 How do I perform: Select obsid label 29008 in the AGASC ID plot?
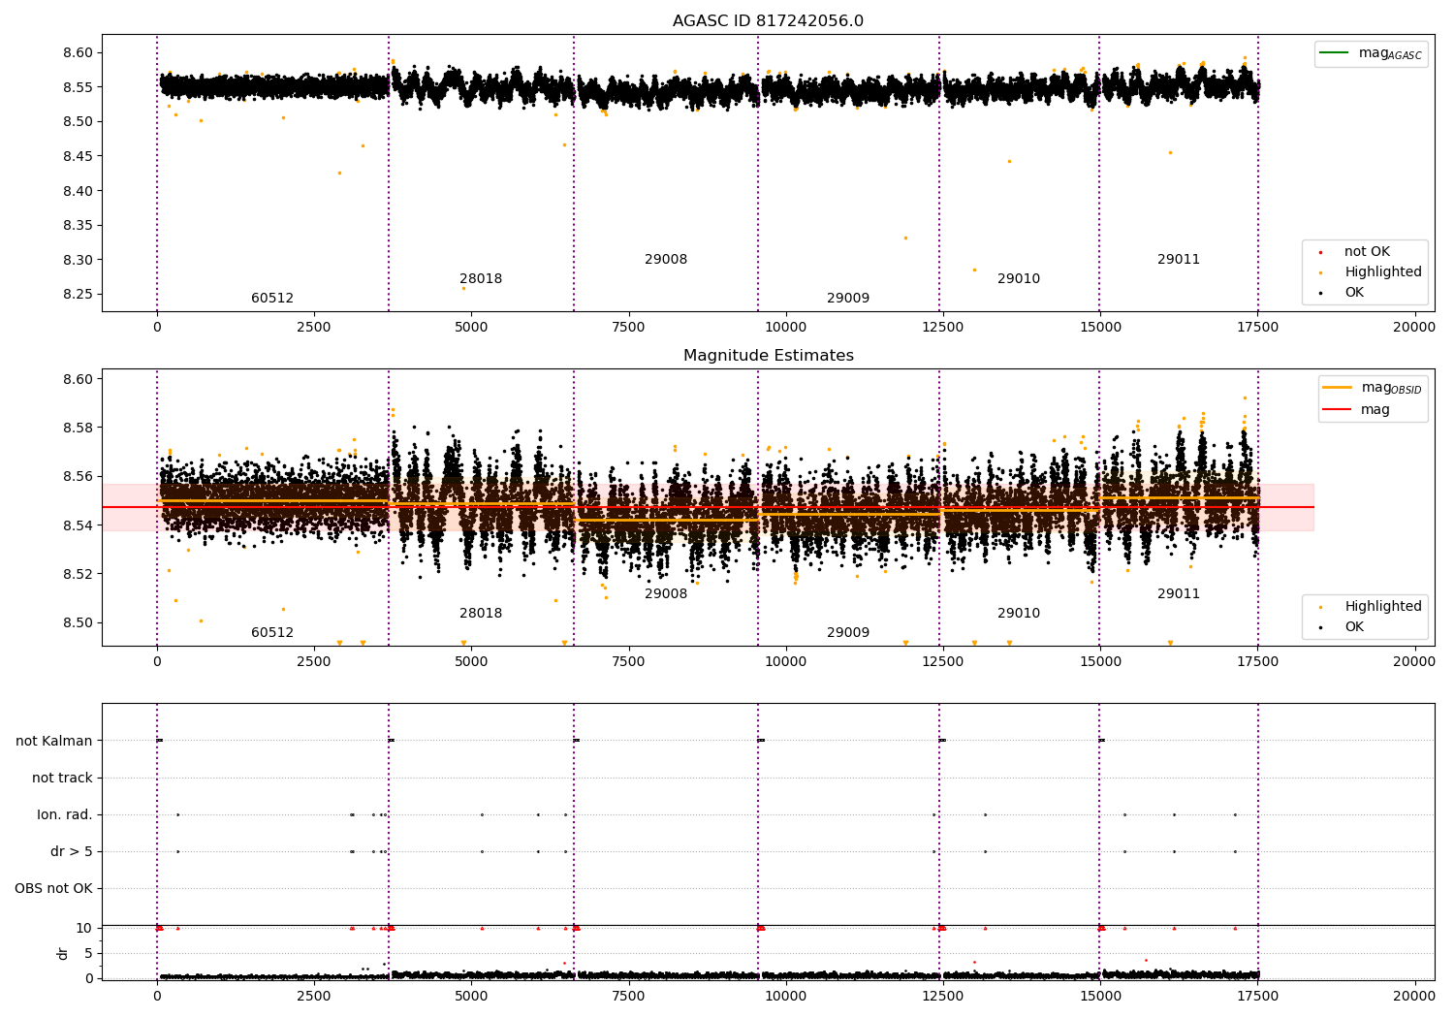[666, 260]
